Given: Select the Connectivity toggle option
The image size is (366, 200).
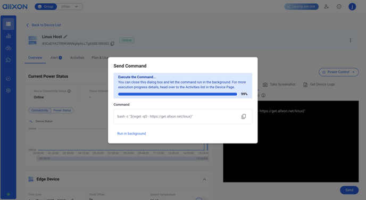Looking at the screenshot, I should 40,111.
